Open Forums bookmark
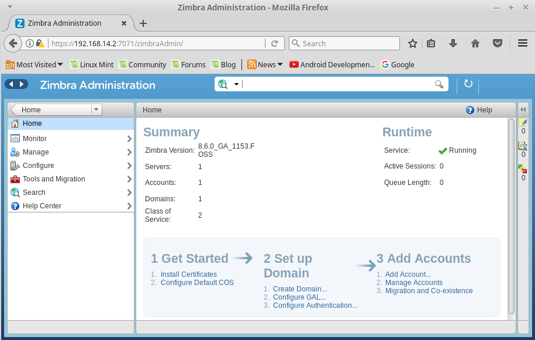The image size is (535, 340). (189, 64)
